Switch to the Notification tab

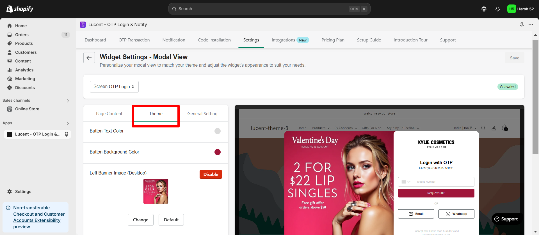point(174,40)
